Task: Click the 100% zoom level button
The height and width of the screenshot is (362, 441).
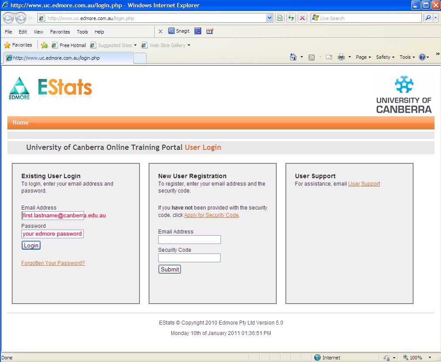Action: pyautogui.click(x=413, y=358)
